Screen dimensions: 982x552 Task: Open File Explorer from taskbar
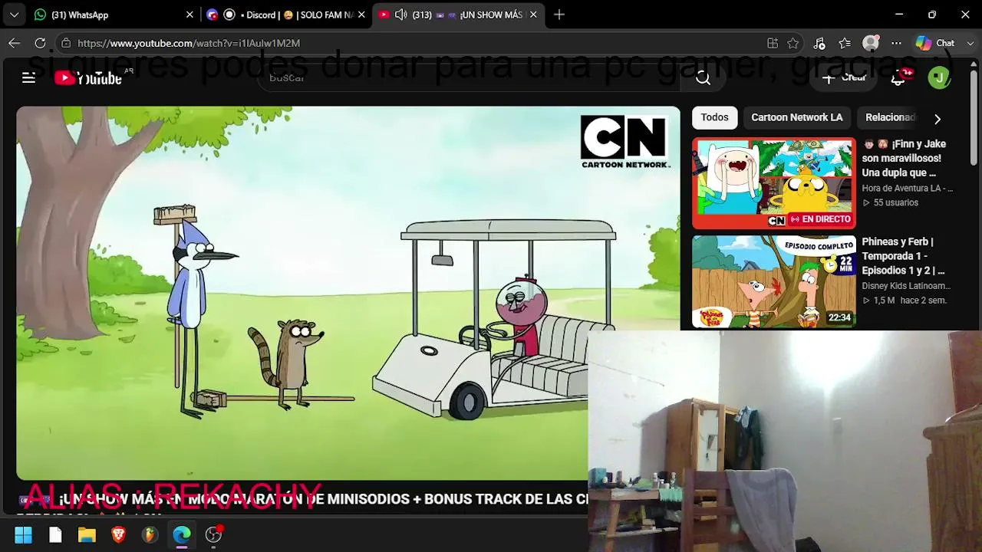point(87,534)
